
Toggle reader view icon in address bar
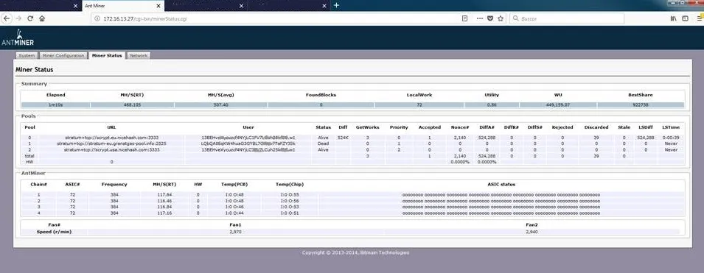[464, 18]
